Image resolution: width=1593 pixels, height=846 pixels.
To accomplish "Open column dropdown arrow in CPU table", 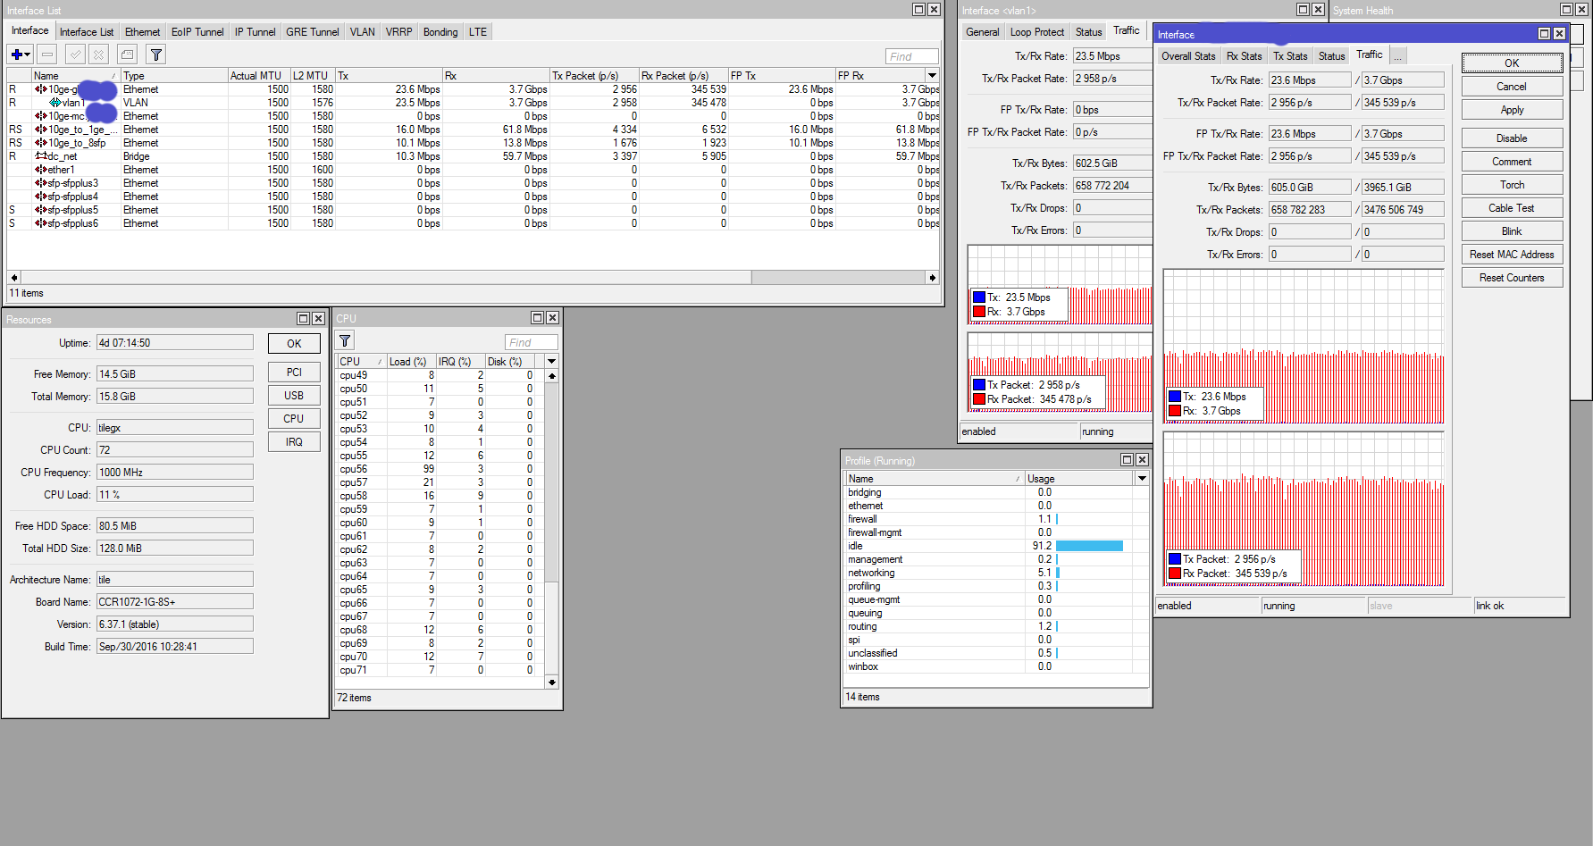I will point(551,362).
